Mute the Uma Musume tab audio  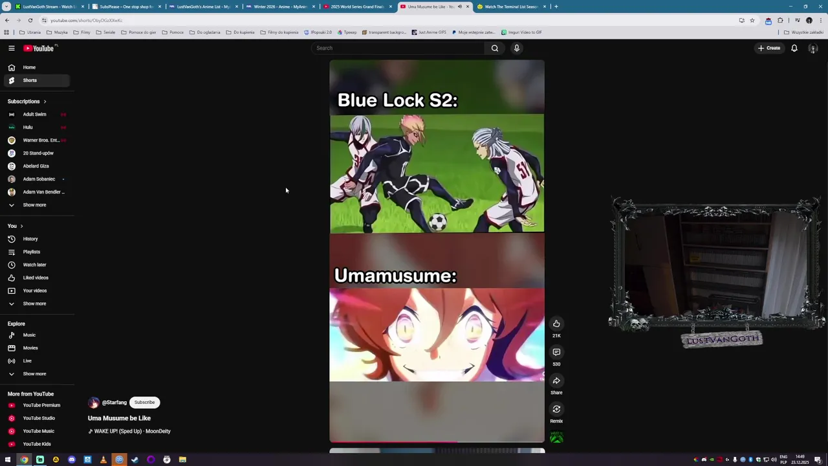click(x=460, y=6)
